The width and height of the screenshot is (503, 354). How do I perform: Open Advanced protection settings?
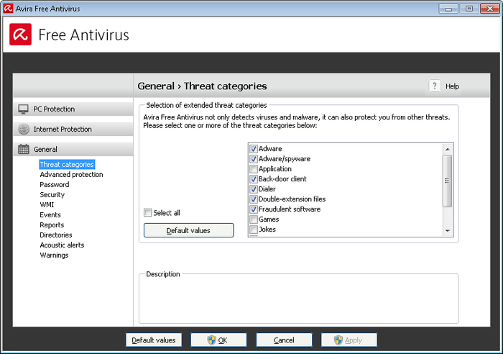click(71, 174)
